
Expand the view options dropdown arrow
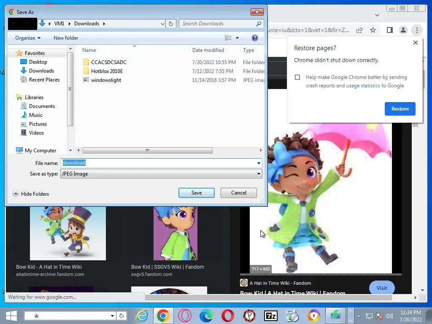[237, 38]
